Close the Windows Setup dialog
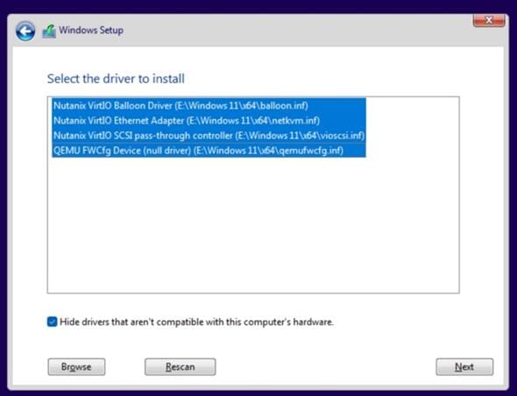 point(489,20)
